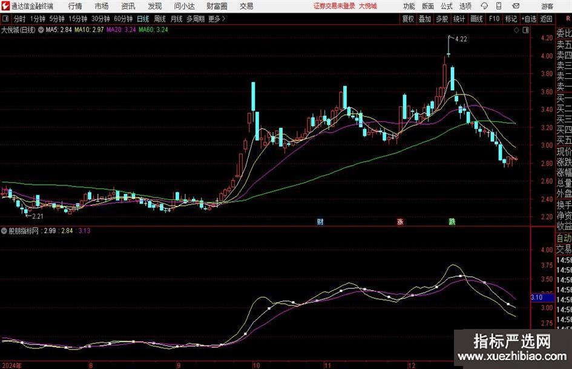Expand the 股朋指标网 indicator dropdown arrow
The width and height of the screenshot is (572, 369).
click(x=4, y=231)
